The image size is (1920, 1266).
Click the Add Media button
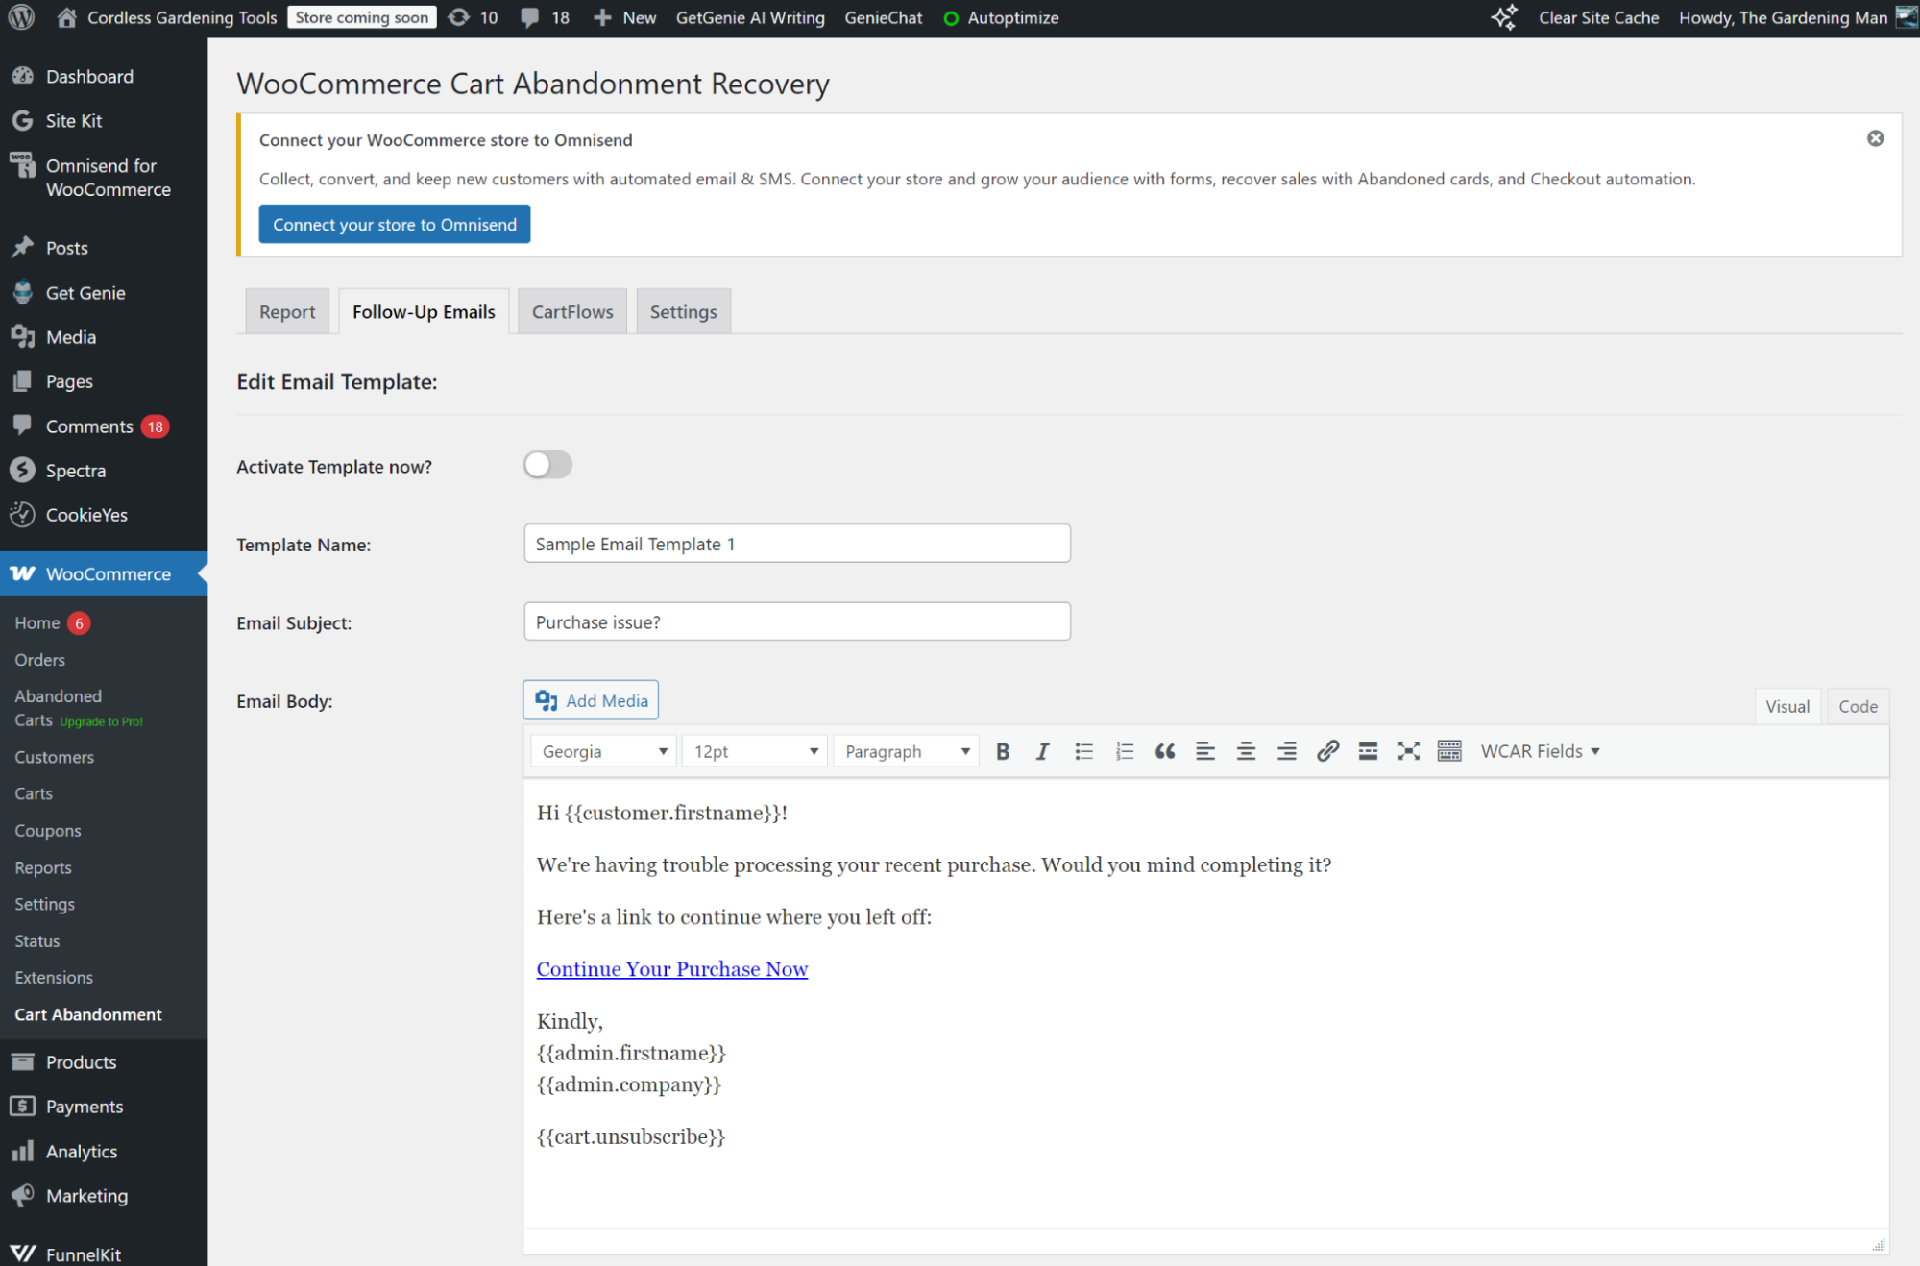click(591, 700)
